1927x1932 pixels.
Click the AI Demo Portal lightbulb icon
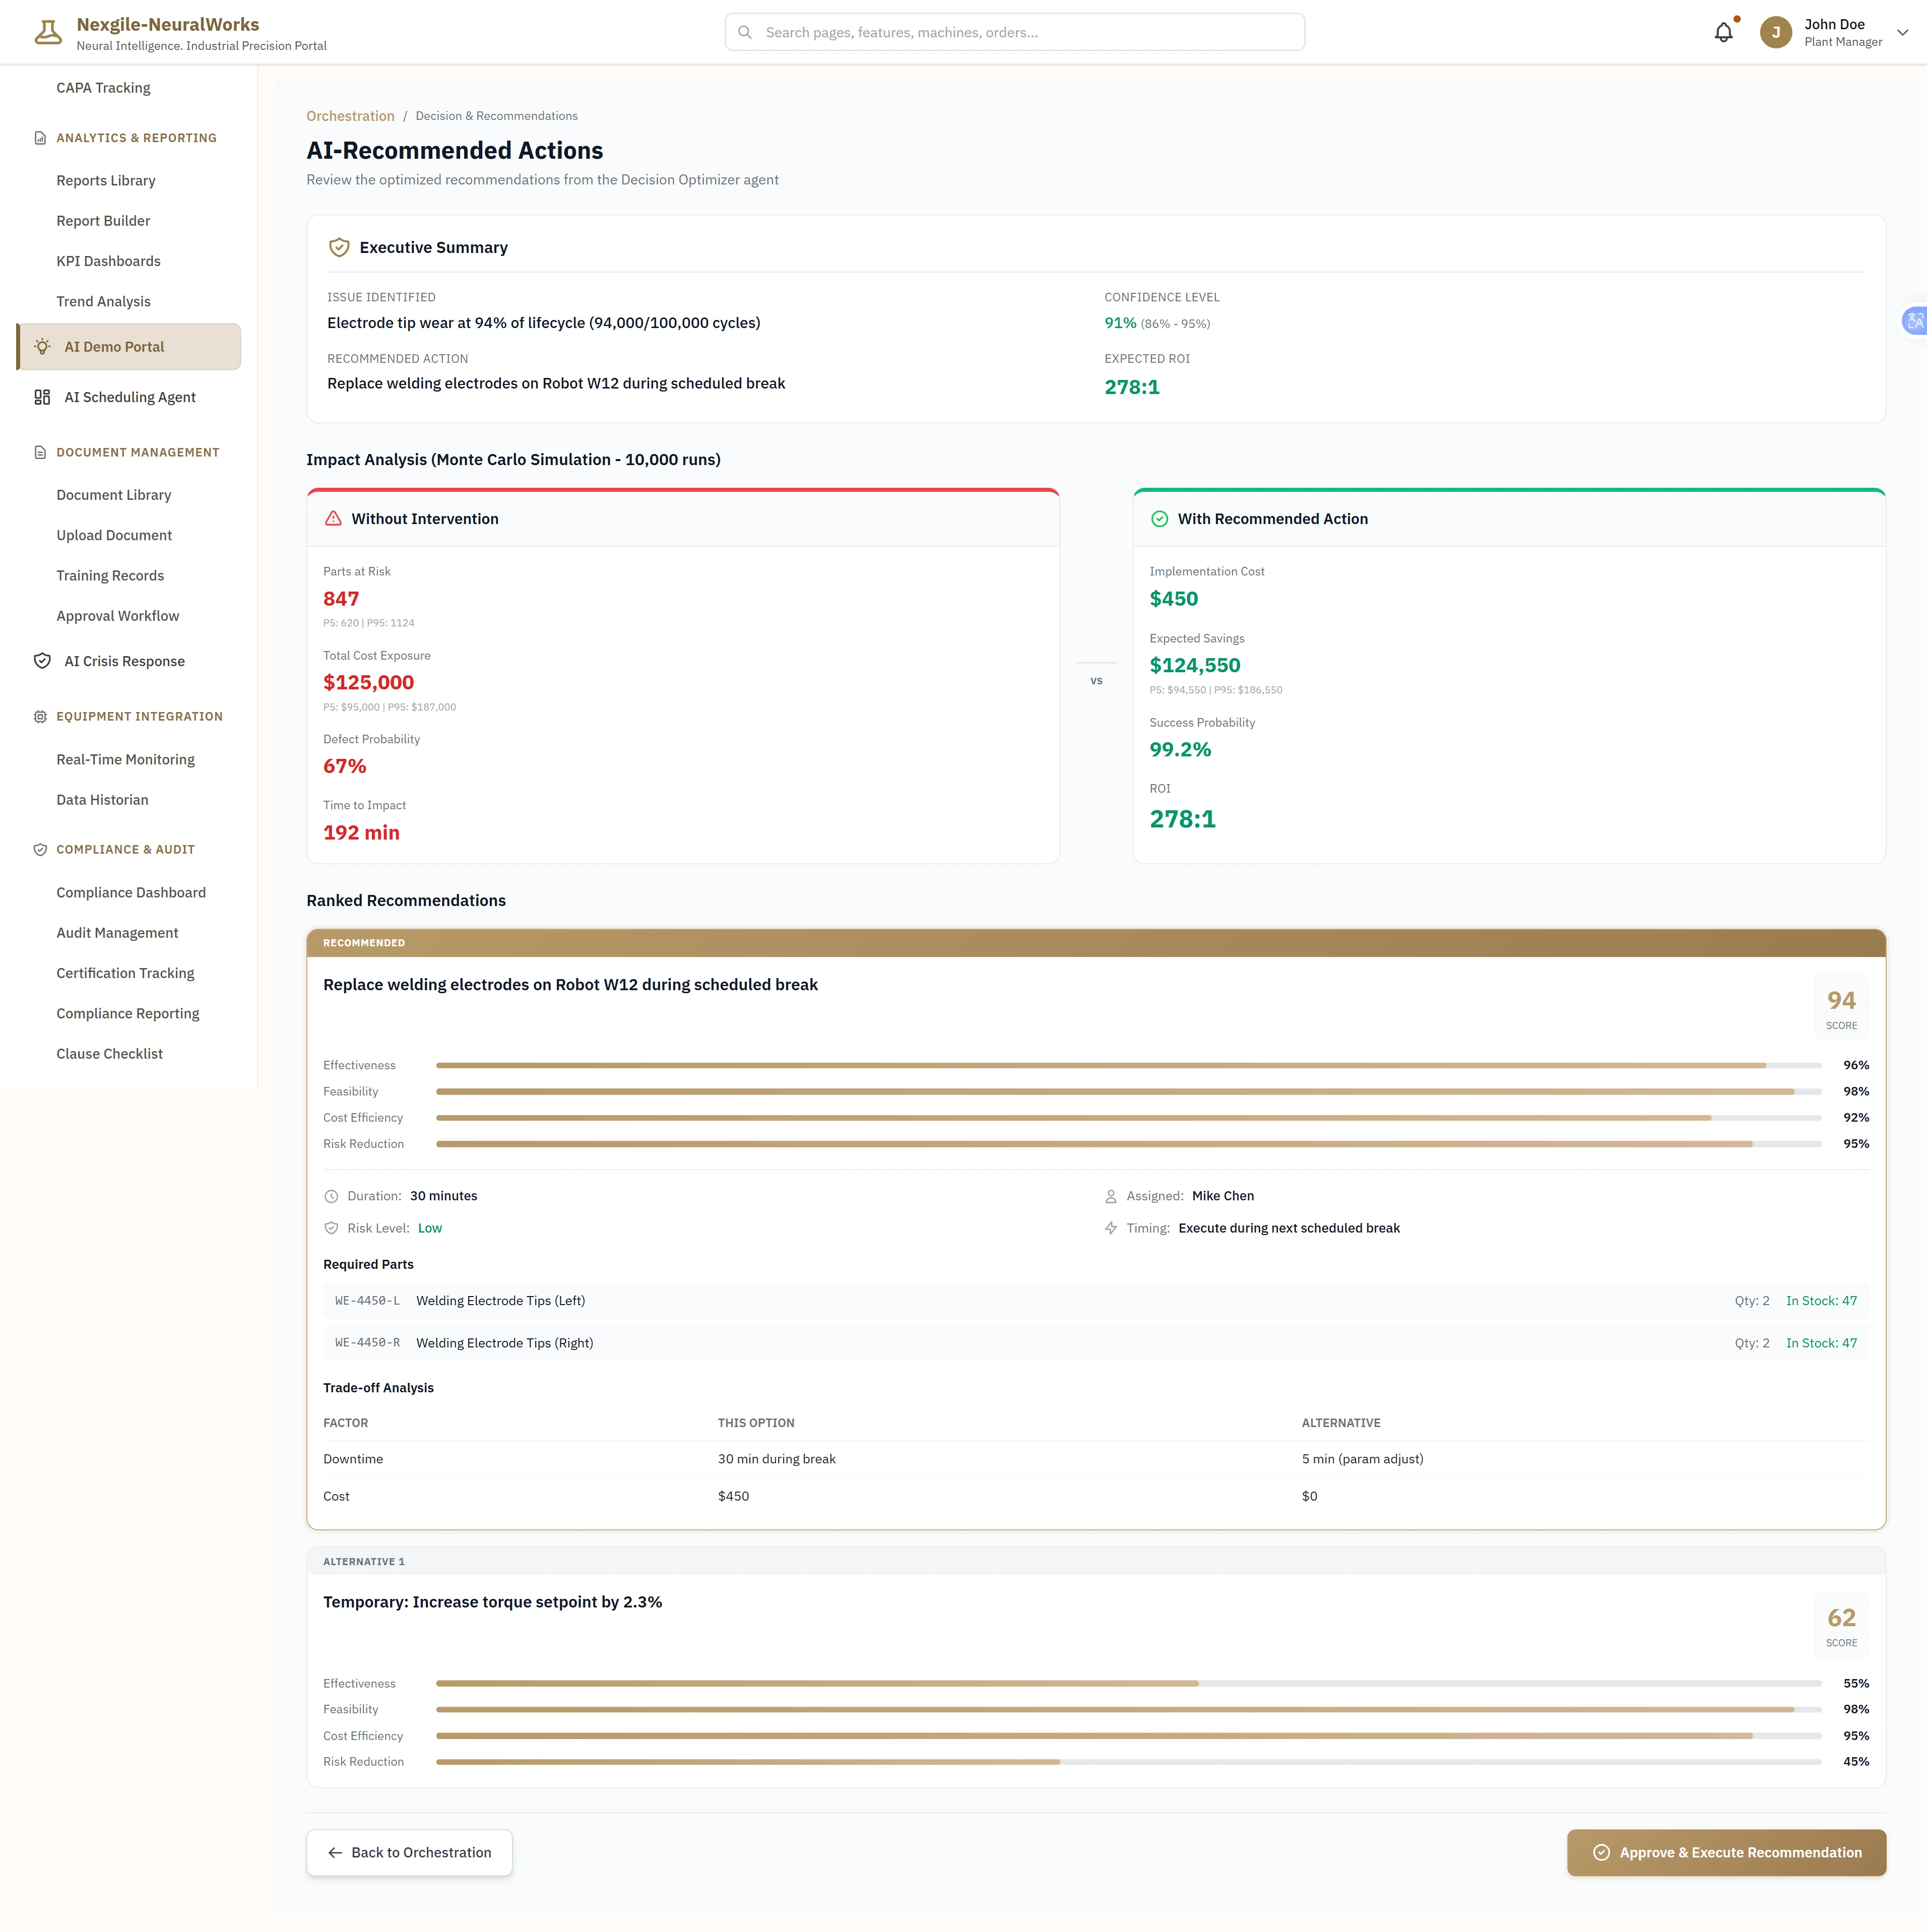[42, 346]
